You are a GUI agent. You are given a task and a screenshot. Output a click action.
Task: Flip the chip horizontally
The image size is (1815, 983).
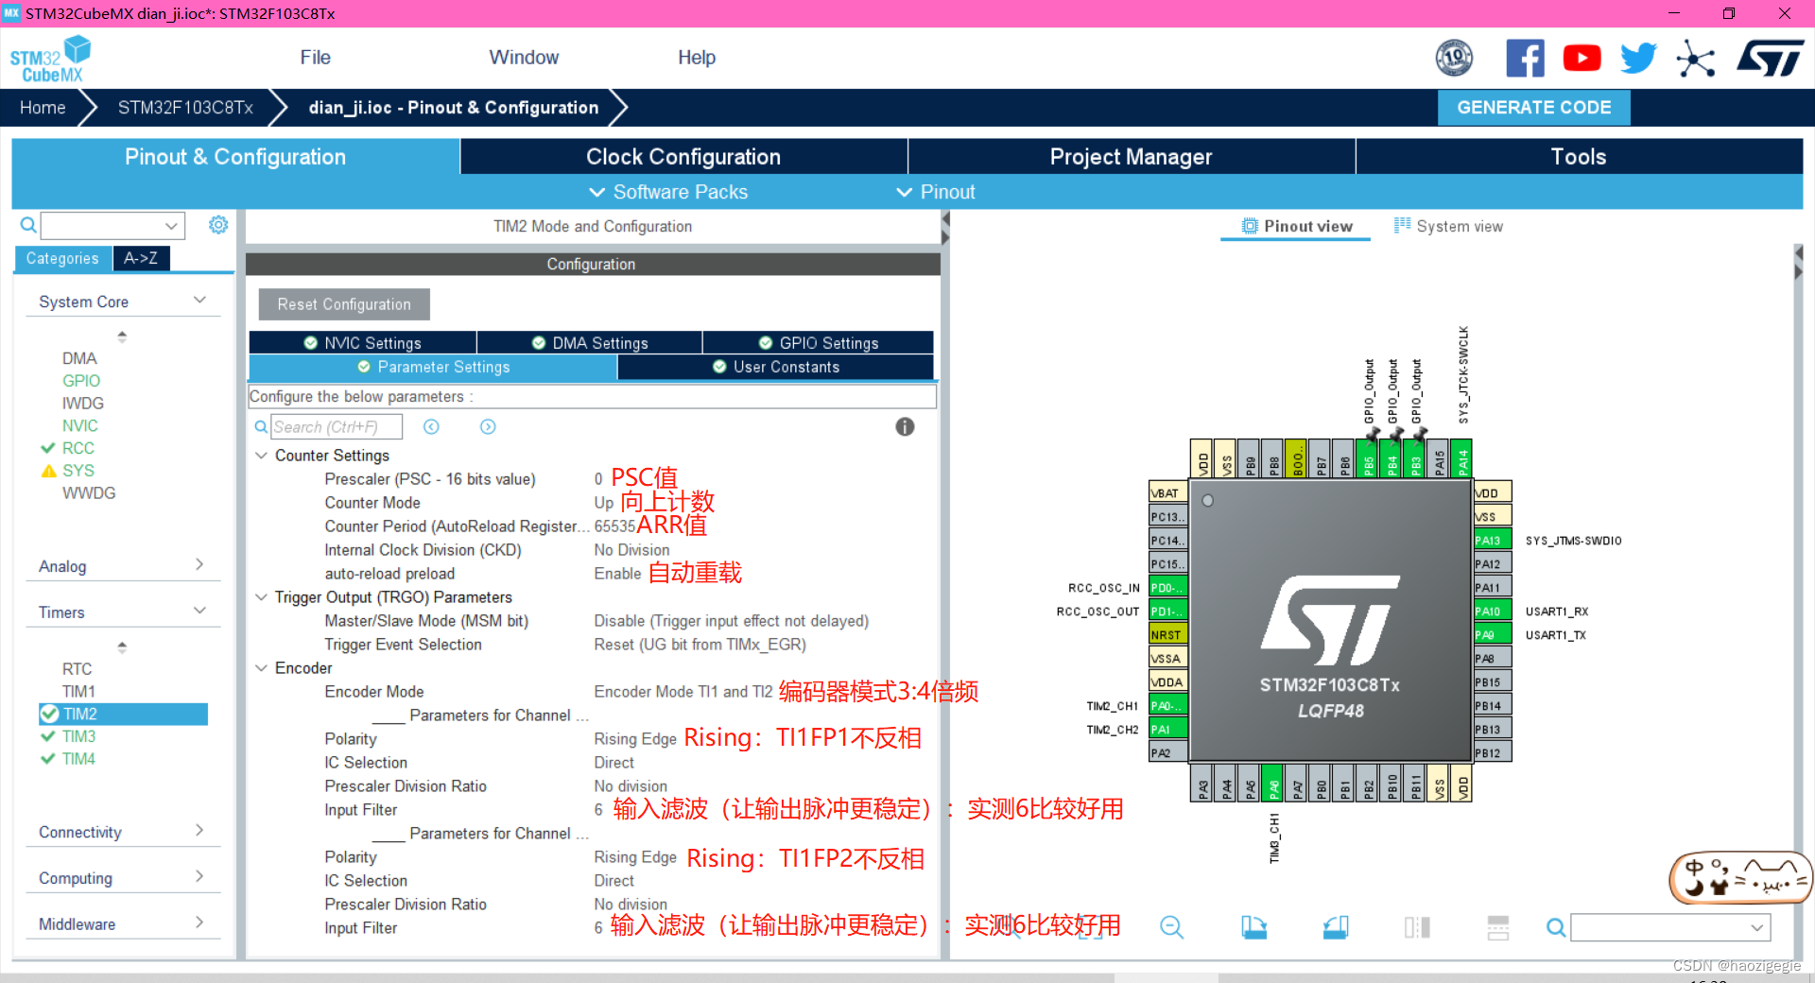[x=1417, y=927]
